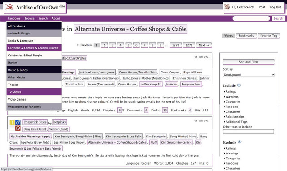Select All Fandoms from the dropdown menu
Image resolution: width=287 pixels, height=171 pixels.
click(34, 26)
